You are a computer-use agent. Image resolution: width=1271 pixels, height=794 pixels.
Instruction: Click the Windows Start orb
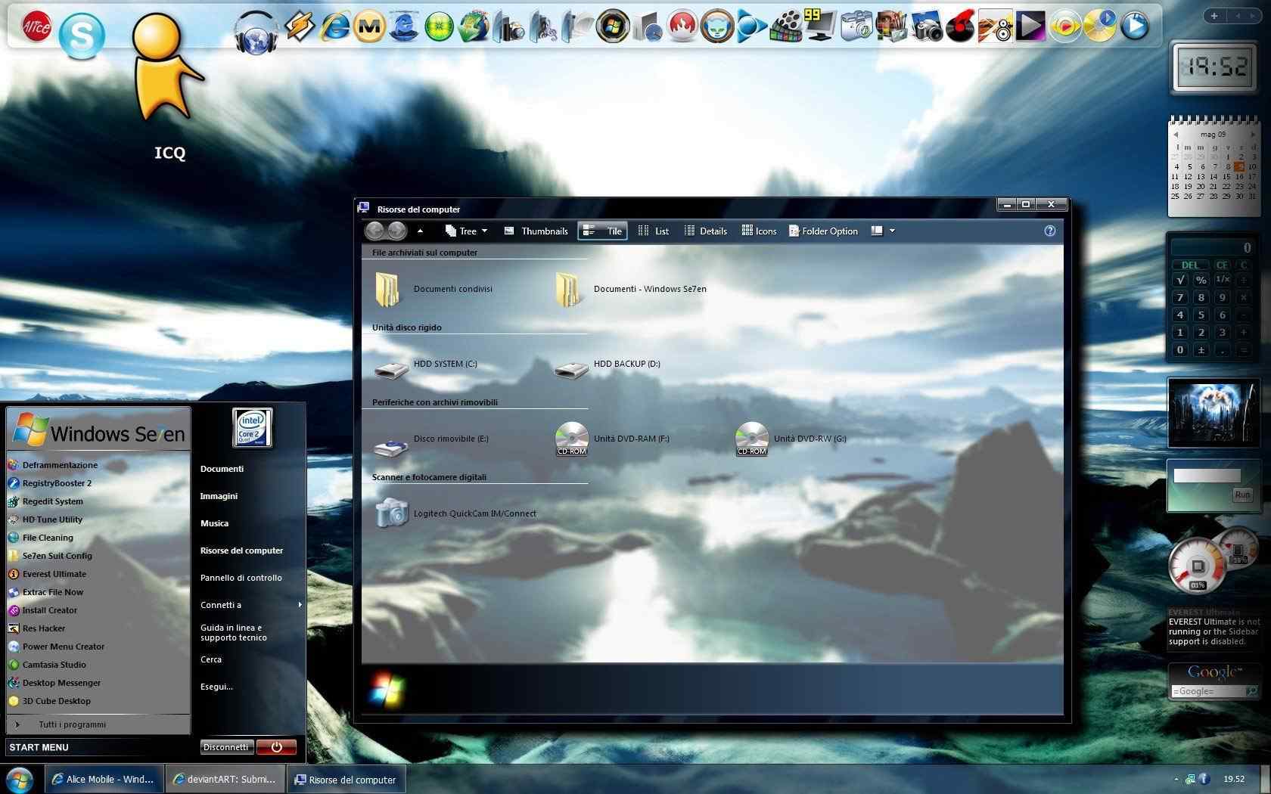(x=20, y=779)
